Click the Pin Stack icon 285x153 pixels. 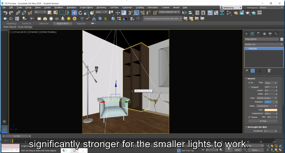point(247,71)
